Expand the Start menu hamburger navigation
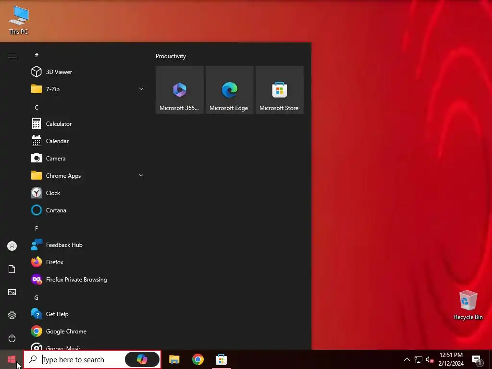This screenshot has width=492, height=369. click(x=12, y=56)
